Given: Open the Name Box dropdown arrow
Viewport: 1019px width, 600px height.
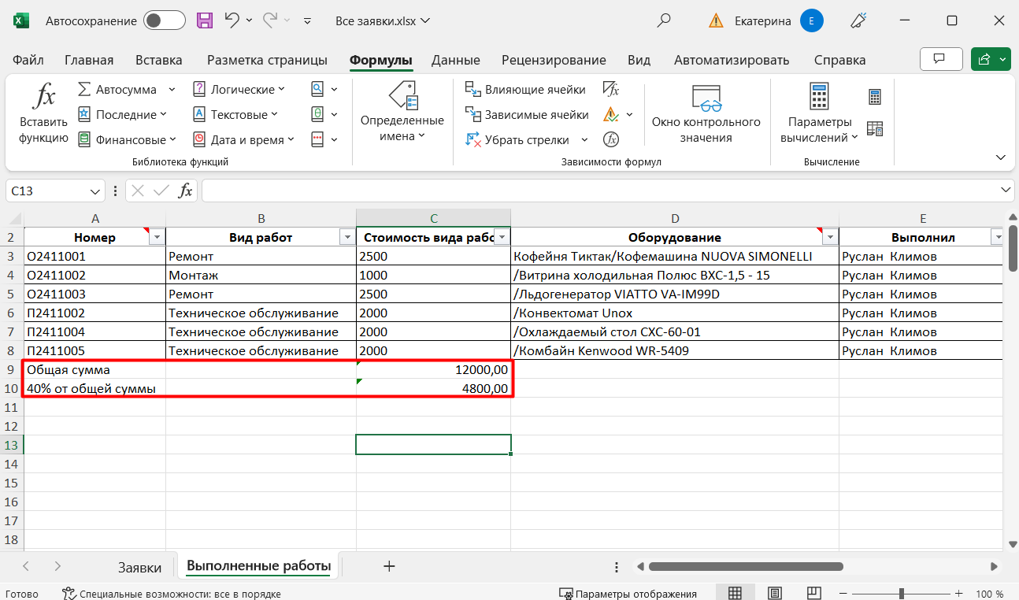Looking at the screenshot, I should click(95, 191).
